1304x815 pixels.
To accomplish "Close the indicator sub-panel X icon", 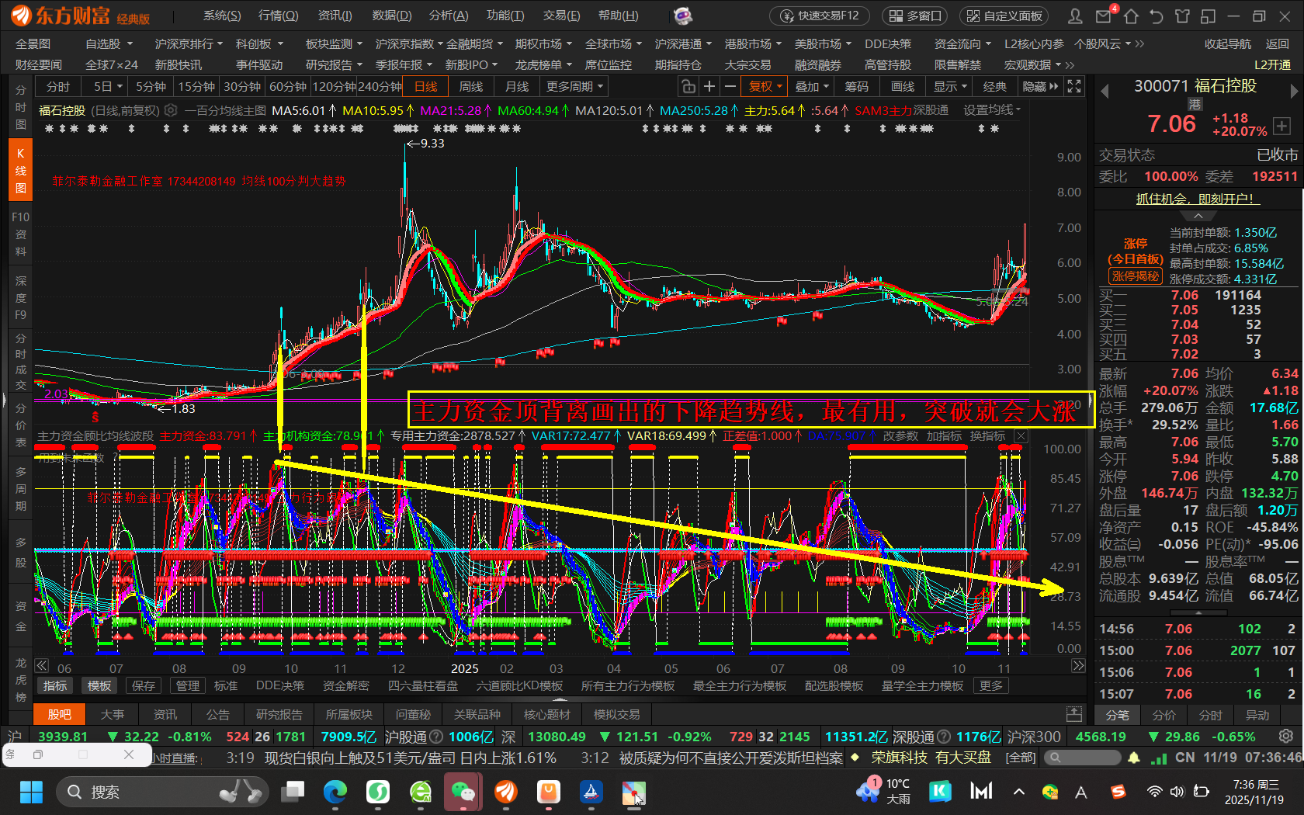I will 1021,436.
